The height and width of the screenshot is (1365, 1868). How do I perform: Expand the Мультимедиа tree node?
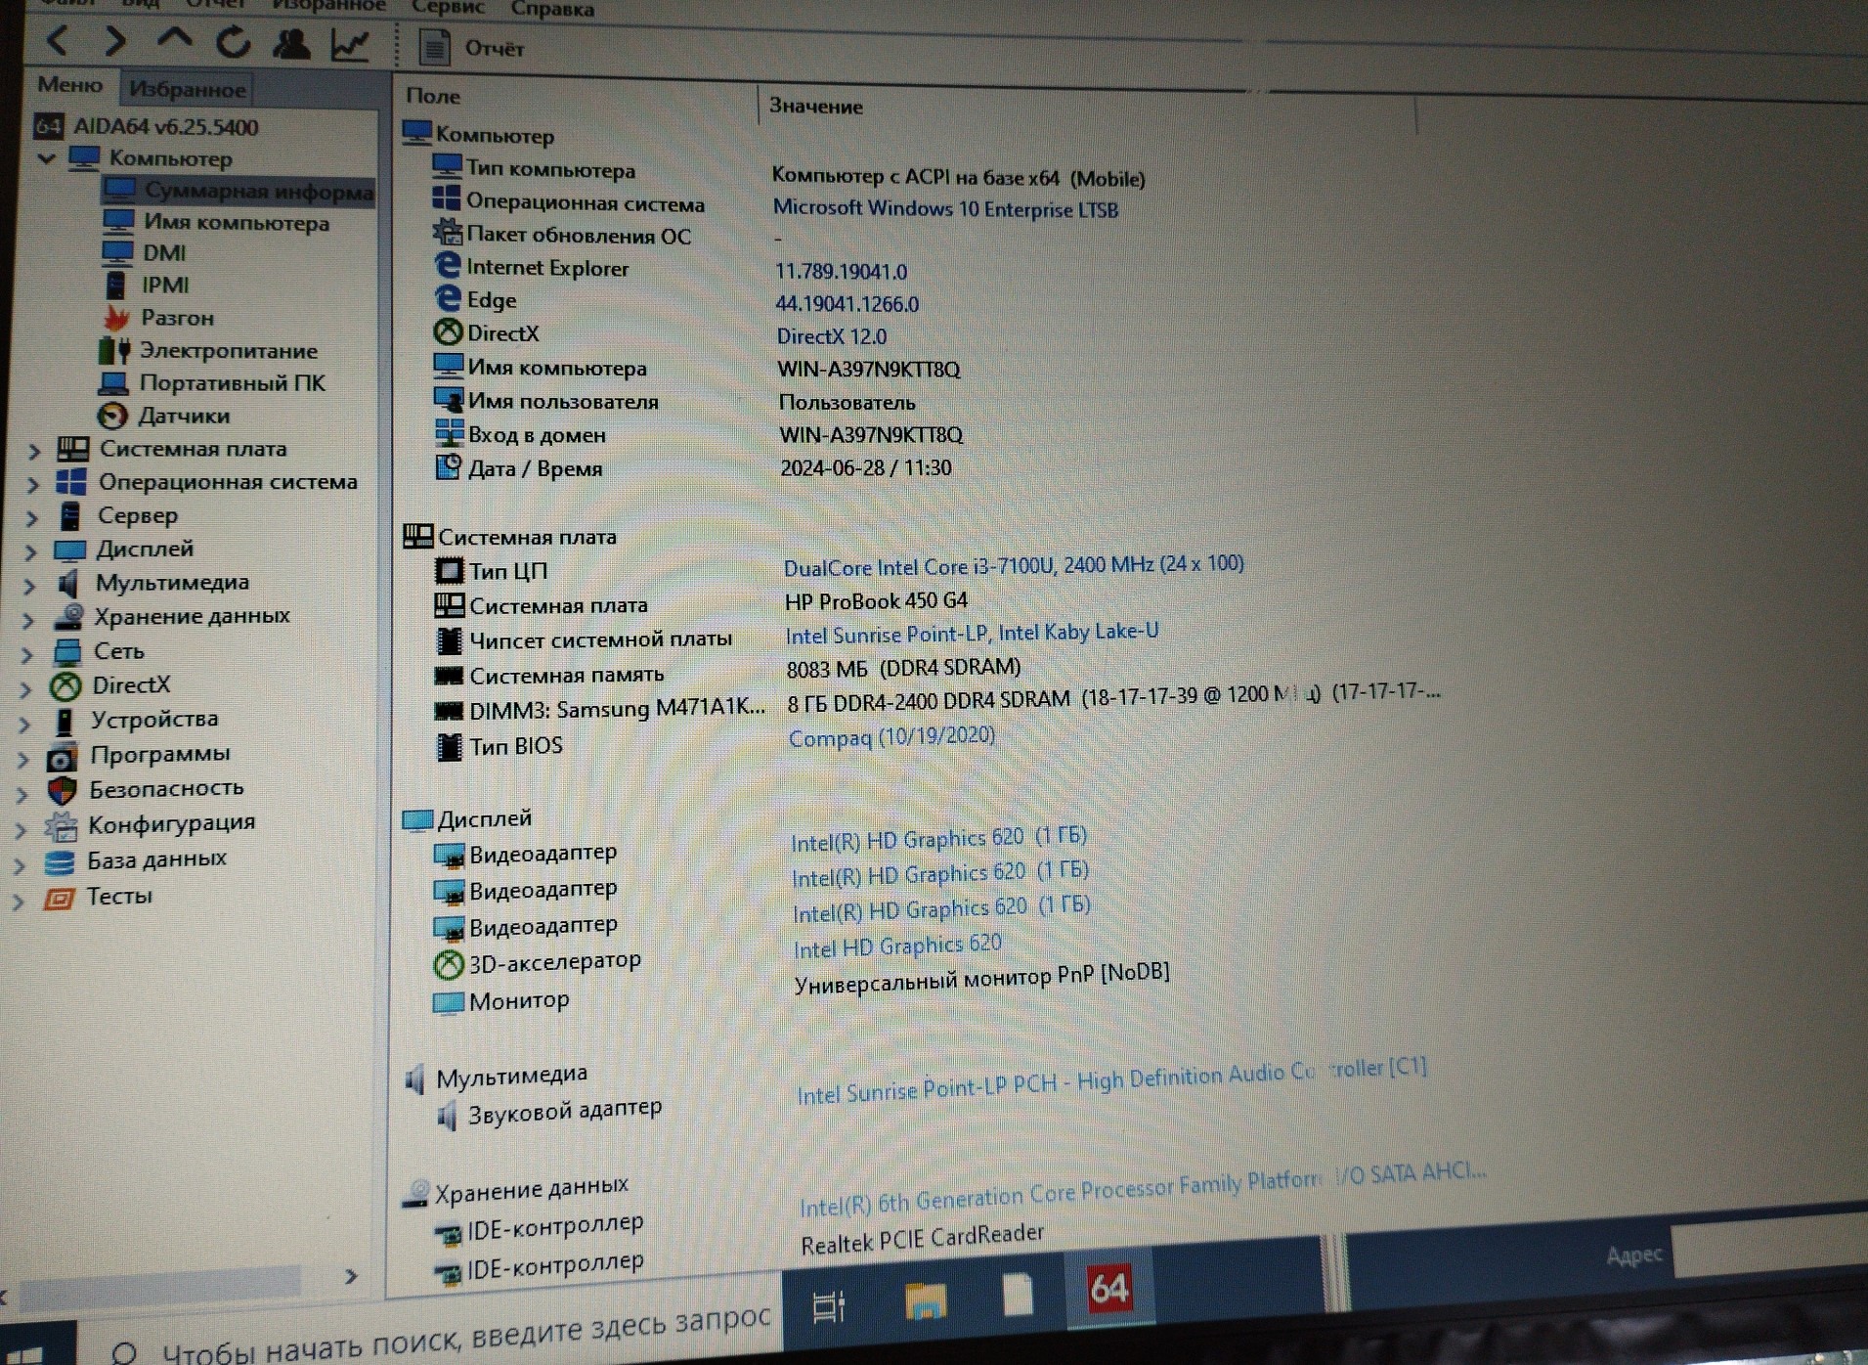click(x=29, y=586)
